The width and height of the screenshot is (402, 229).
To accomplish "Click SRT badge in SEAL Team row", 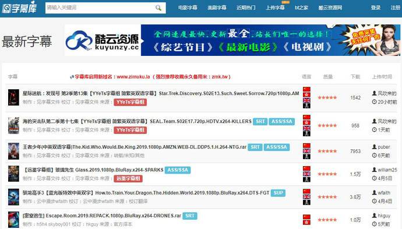I will (x=260, y=122).
